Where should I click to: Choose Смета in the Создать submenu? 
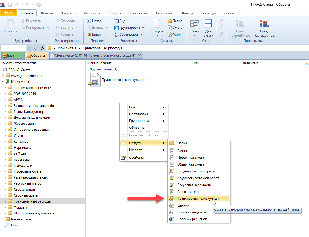(x=199, y=151)
